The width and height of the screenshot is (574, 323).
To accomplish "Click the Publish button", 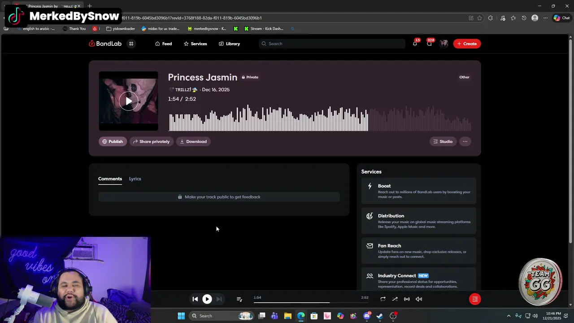I will (113, 141).
